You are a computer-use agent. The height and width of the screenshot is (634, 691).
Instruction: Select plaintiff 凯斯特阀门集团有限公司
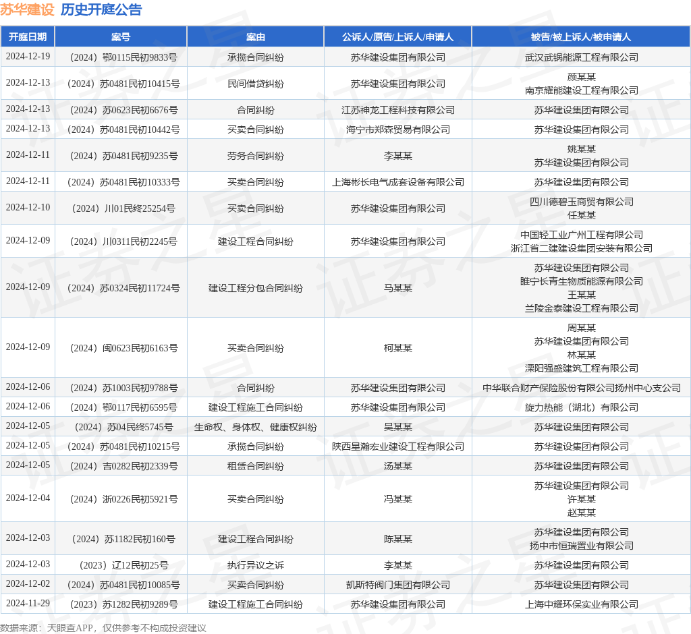(398, 585)
